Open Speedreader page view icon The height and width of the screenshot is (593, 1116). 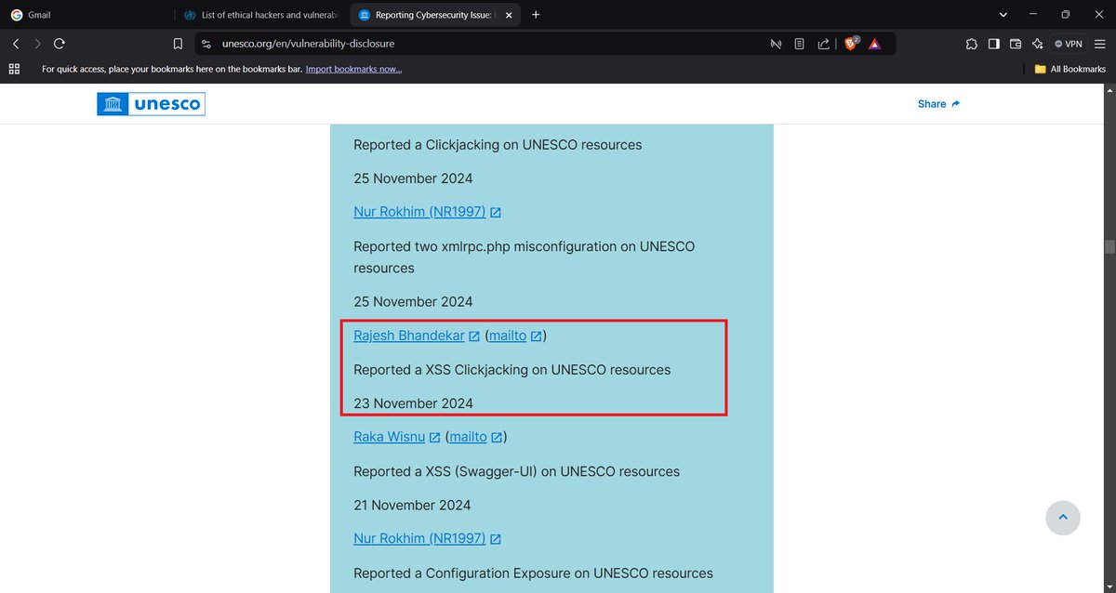tap(799, 44)
